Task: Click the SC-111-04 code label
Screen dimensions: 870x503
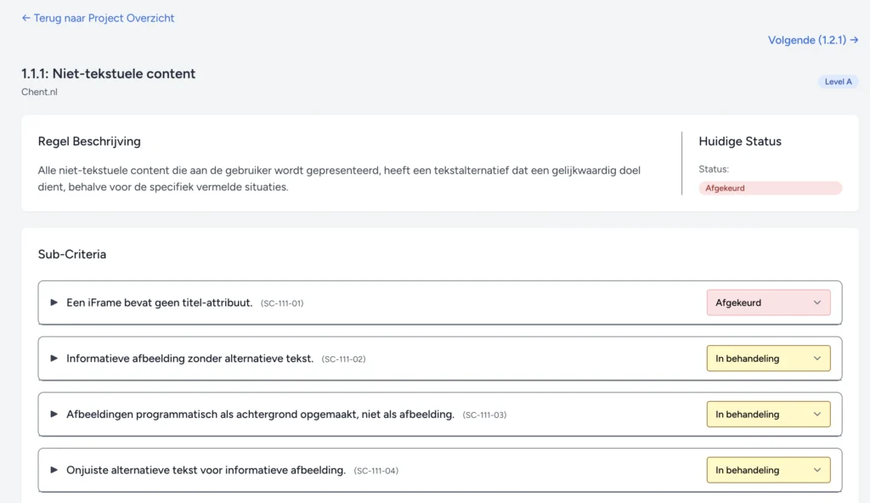Action: point(376,471)
